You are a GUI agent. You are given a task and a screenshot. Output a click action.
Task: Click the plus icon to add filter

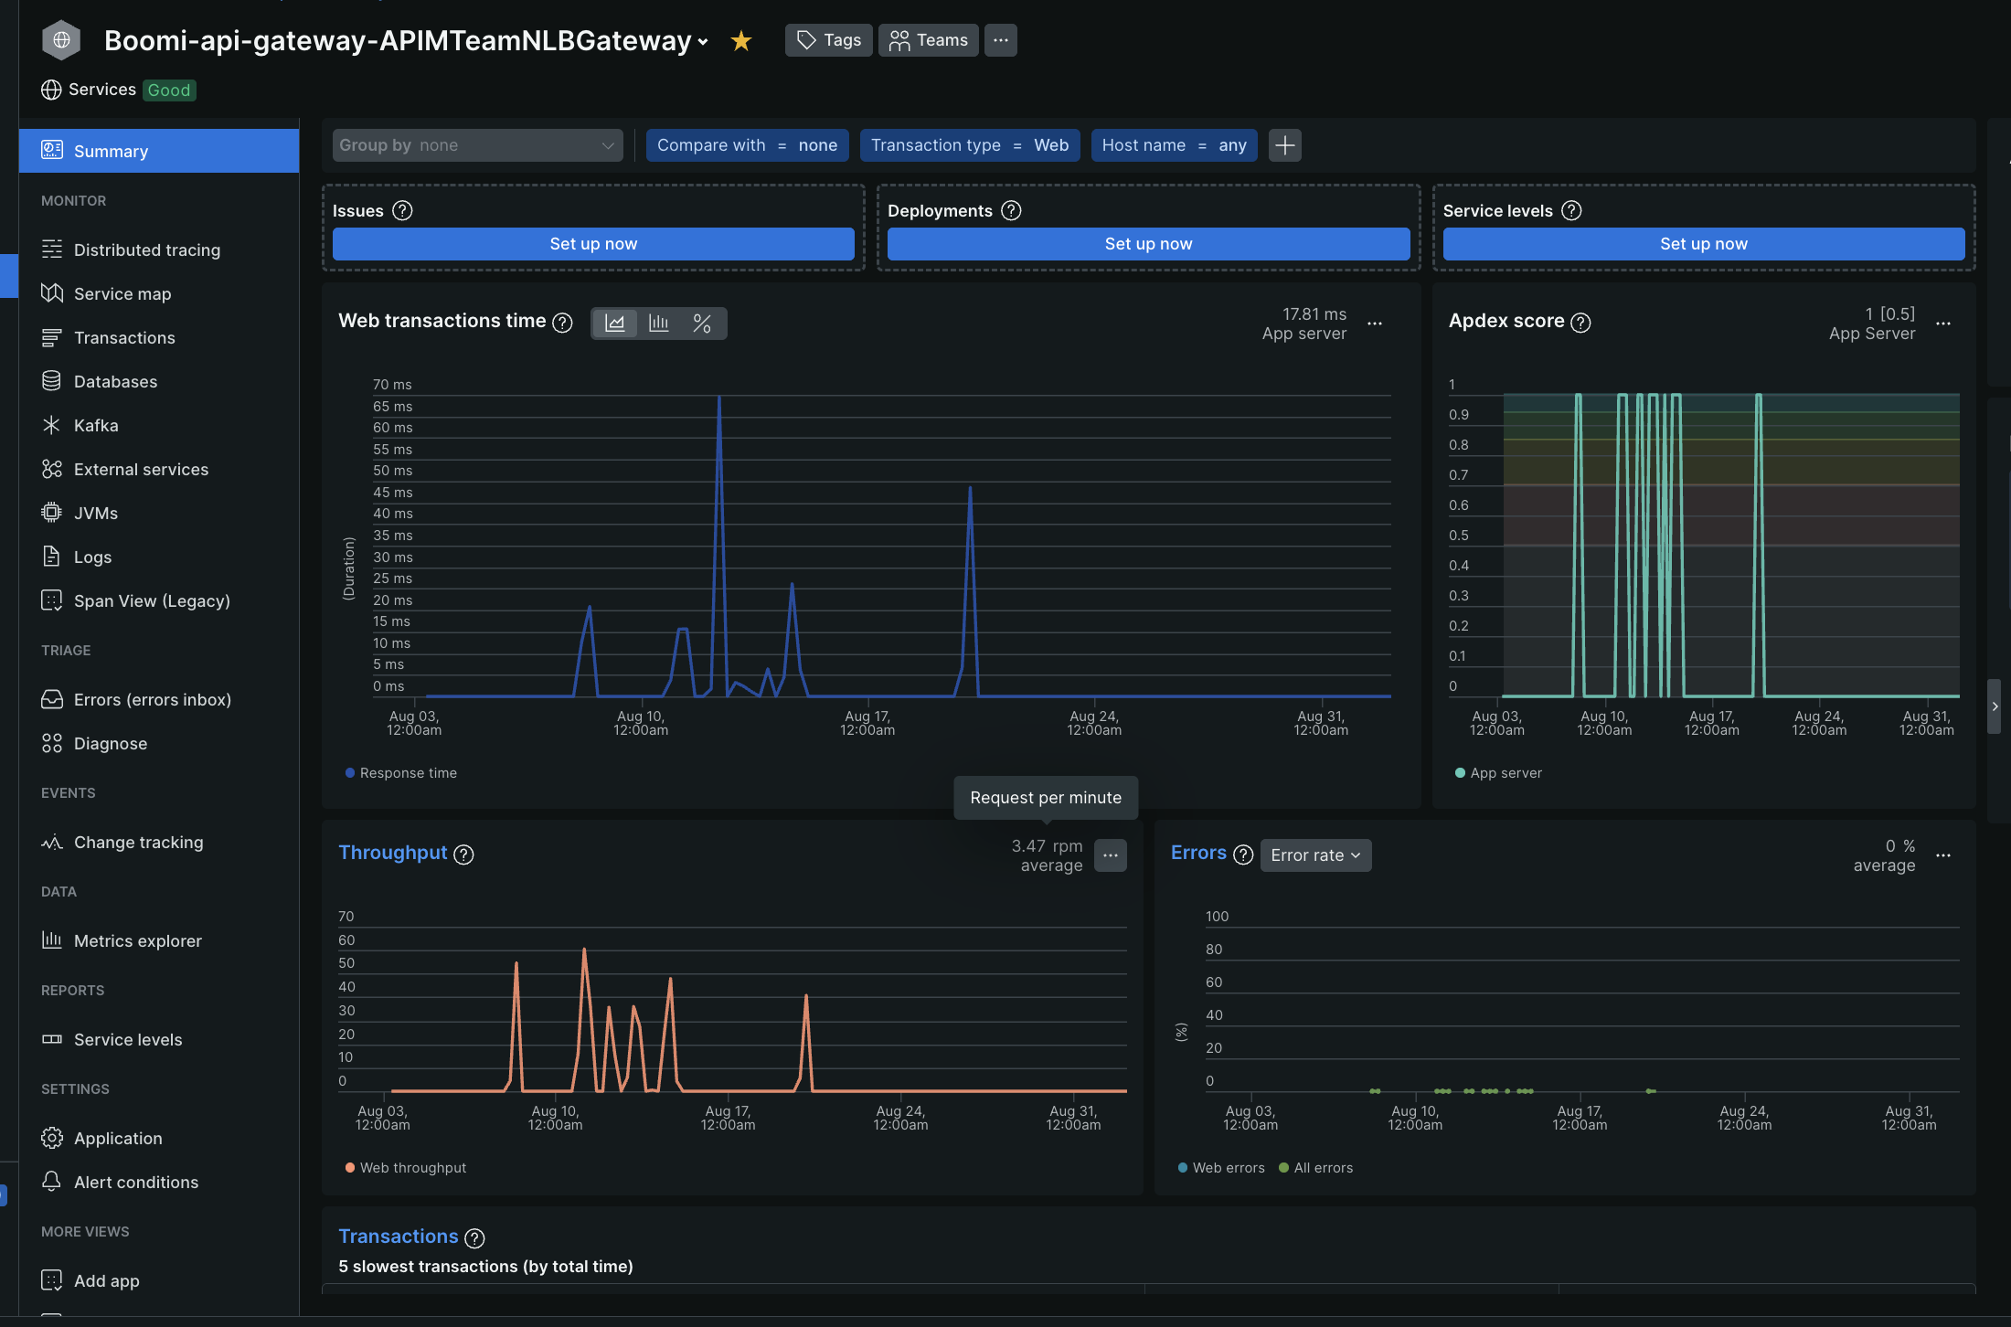(1284, 145)
